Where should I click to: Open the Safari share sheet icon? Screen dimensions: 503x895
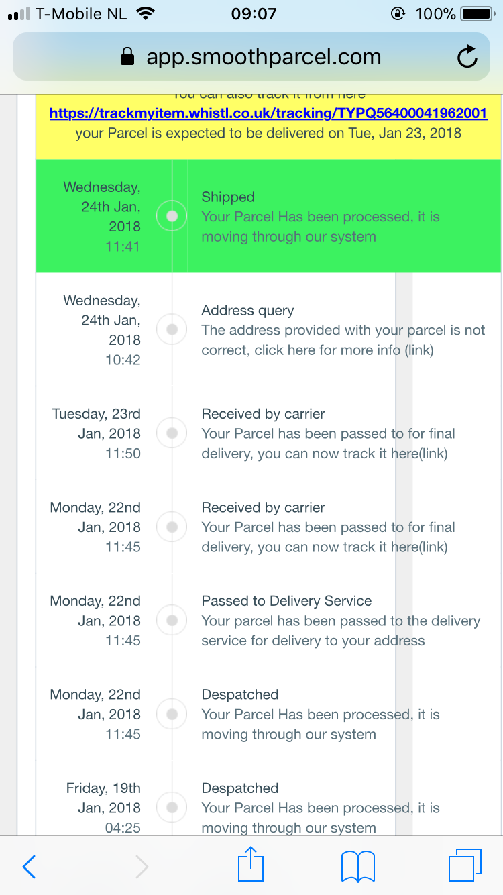(x=252, y=864)
